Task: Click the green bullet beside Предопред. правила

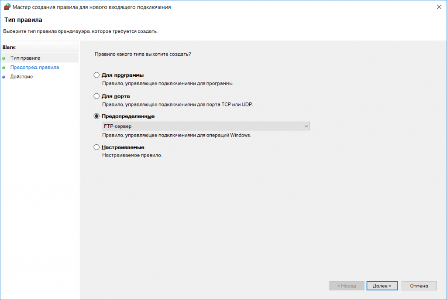Action: 3,68
